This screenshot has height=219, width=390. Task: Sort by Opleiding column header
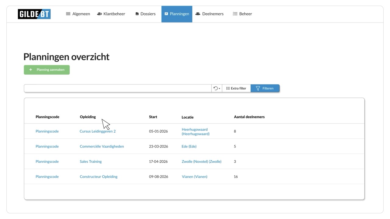tap(88, 117)
